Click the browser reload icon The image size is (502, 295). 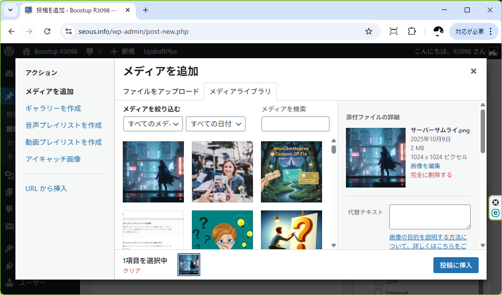point(47,31)
